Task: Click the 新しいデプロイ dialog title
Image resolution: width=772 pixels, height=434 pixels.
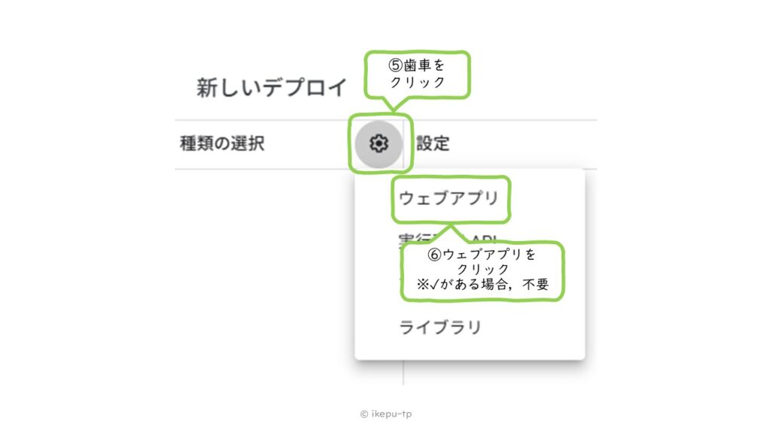Action: 271,87
